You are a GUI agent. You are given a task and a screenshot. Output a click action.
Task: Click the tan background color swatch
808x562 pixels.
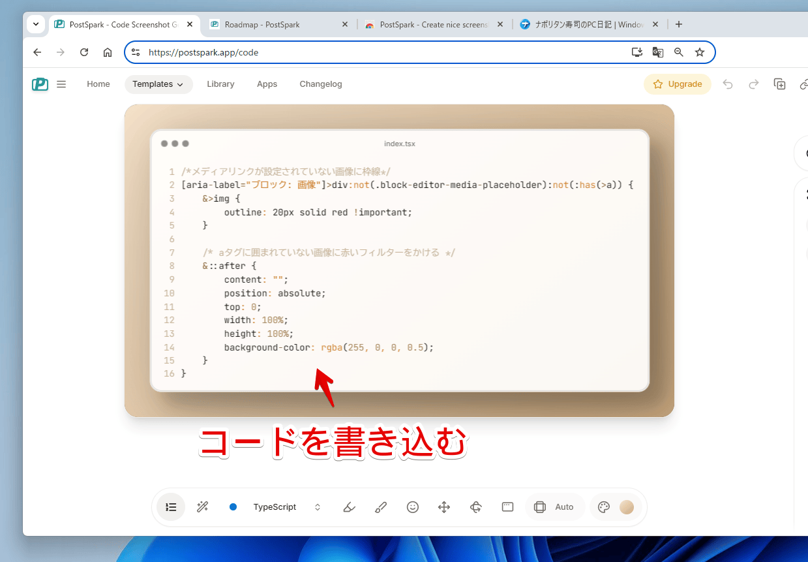(627, 507)
